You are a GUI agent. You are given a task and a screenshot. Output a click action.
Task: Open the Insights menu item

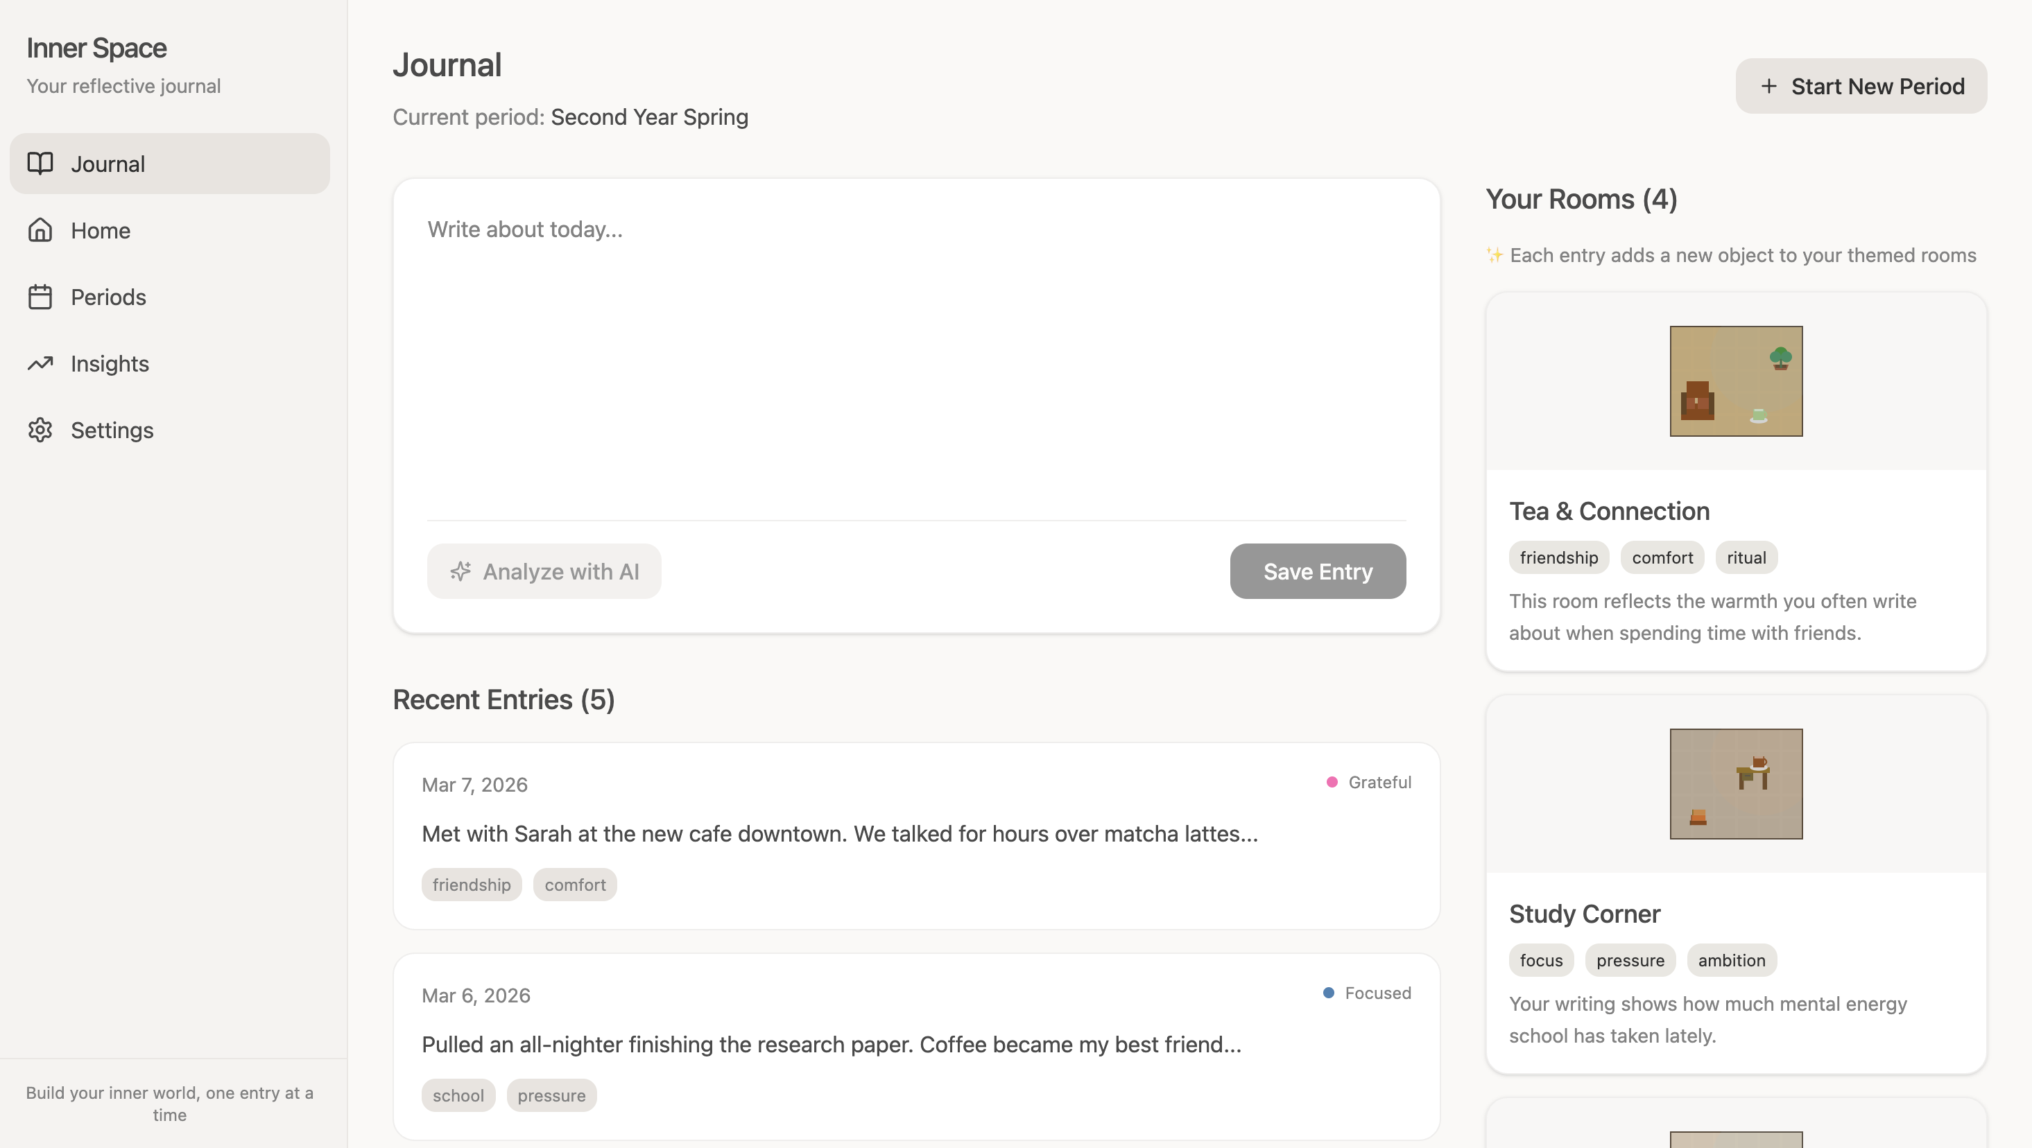coord(110,363)
